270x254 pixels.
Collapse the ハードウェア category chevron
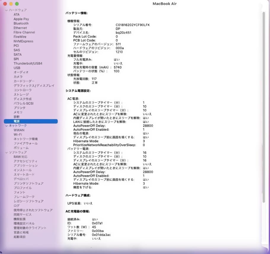tap(7, 10)
